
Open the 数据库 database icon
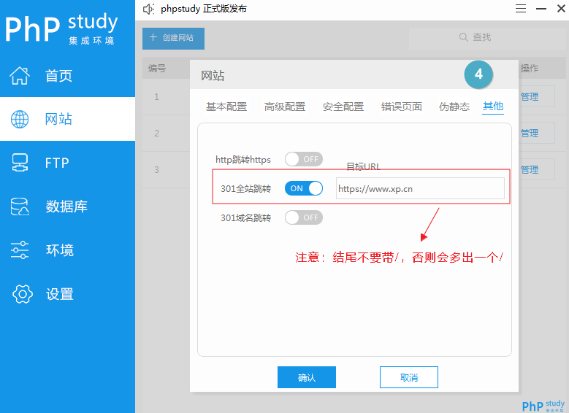click(x=20, y=206)
